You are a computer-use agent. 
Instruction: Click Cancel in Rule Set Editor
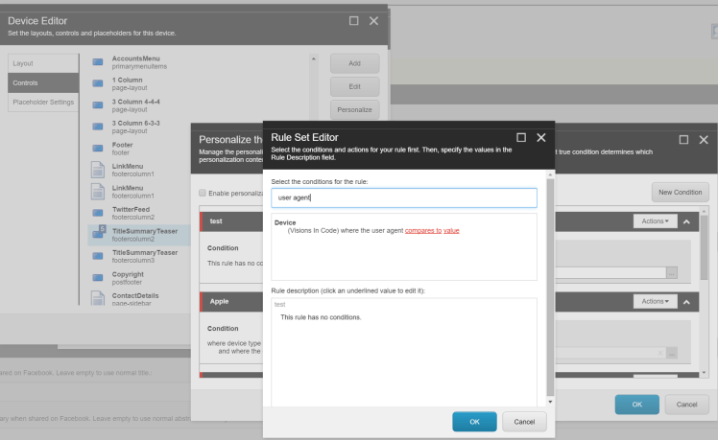(x=524, y=422)
